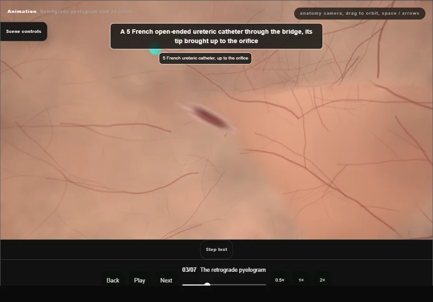Click the anatomy camera hint pill
This screenshot has width=433, height=302.
[359, 13]
